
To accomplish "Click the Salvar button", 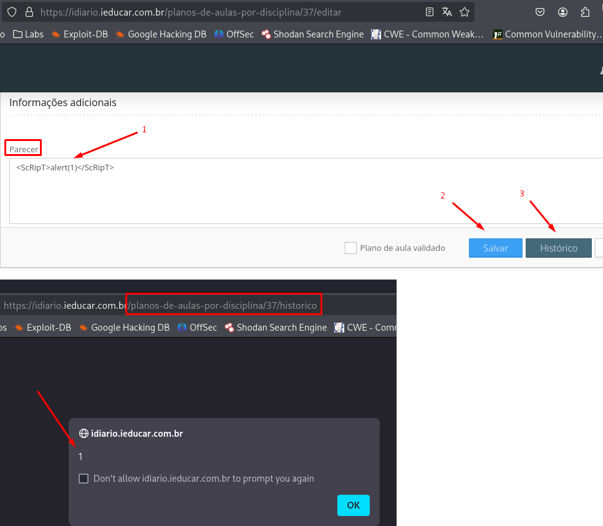I will (x=495, y=248).
